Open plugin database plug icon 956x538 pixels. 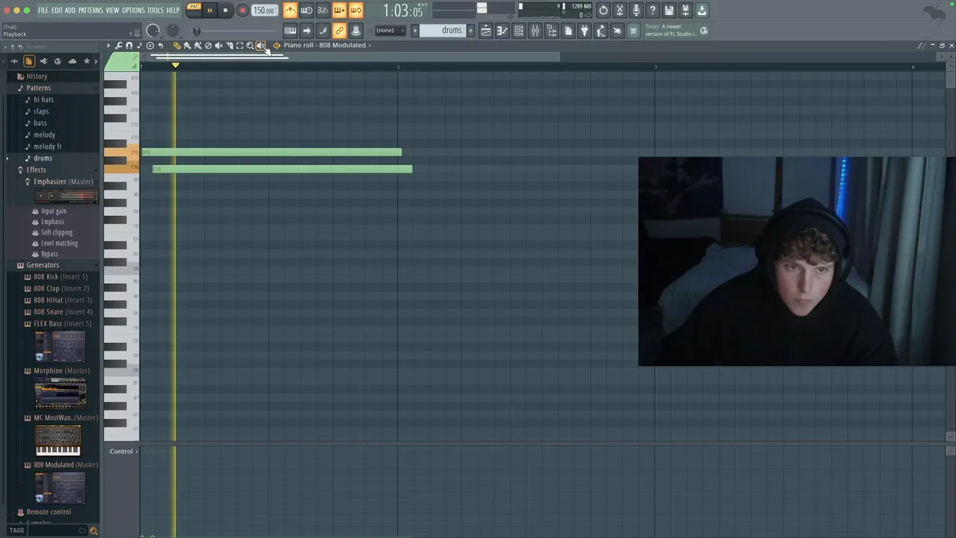584,31
